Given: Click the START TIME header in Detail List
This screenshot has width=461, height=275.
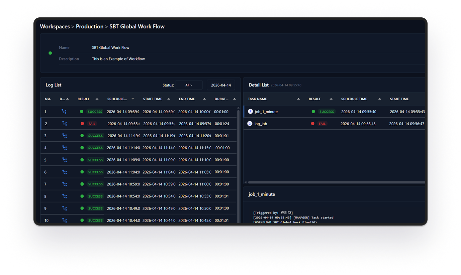Looking at the screenshot, I should (399, 99).
